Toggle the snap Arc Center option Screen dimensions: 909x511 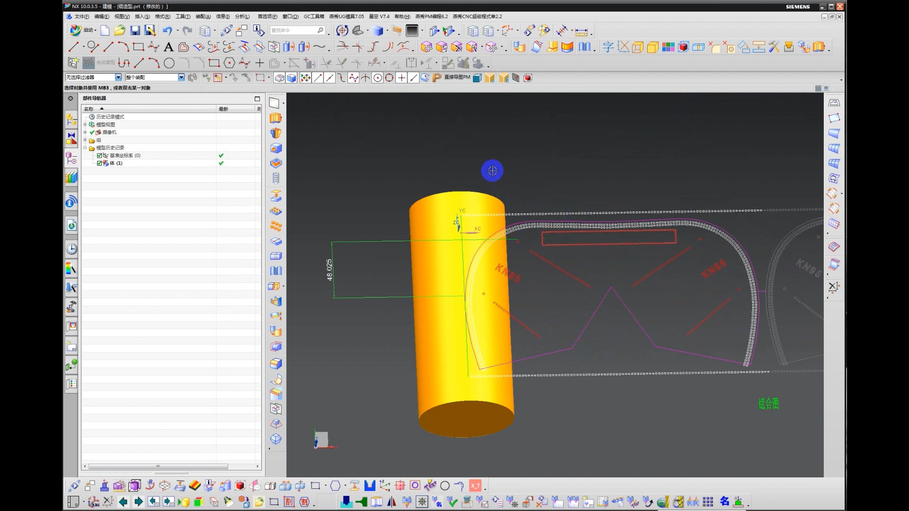[377, 78]
